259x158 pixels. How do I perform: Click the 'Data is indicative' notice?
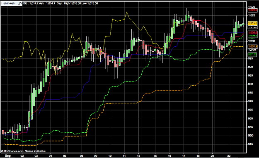tap(35, 151)
